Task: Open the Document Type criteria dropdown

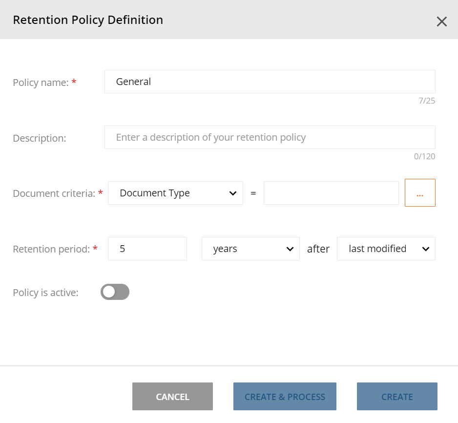Action: (x=175, y=193)
